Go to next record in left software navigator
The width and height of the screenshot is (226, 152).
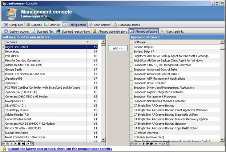pos(15,144)
